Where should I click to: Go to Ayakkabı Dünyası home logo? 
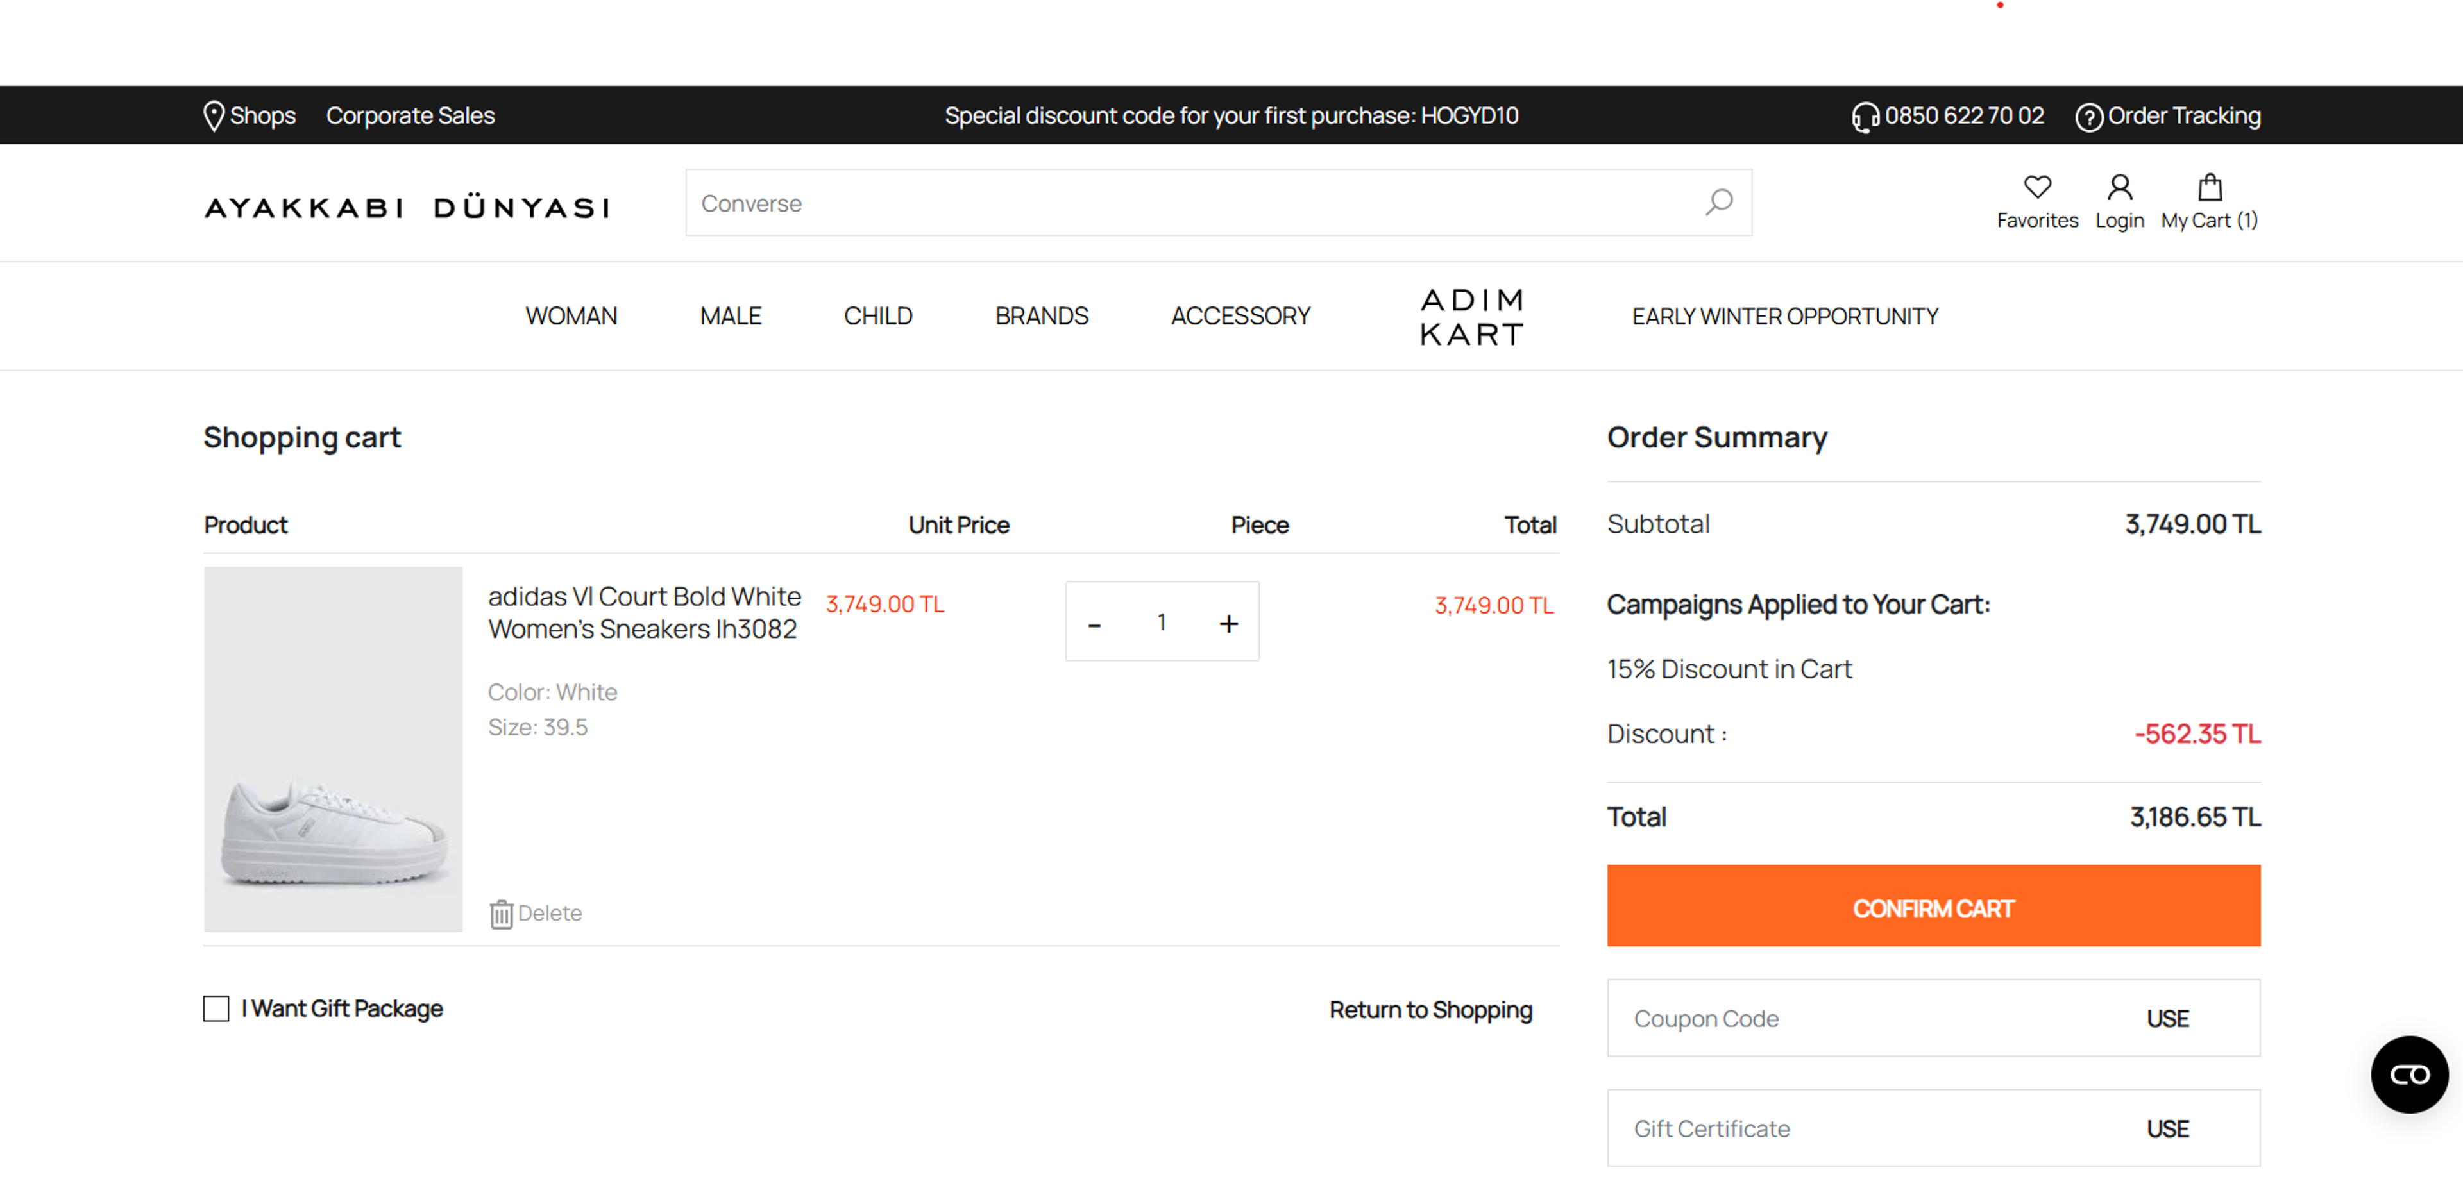pos(407,207)
